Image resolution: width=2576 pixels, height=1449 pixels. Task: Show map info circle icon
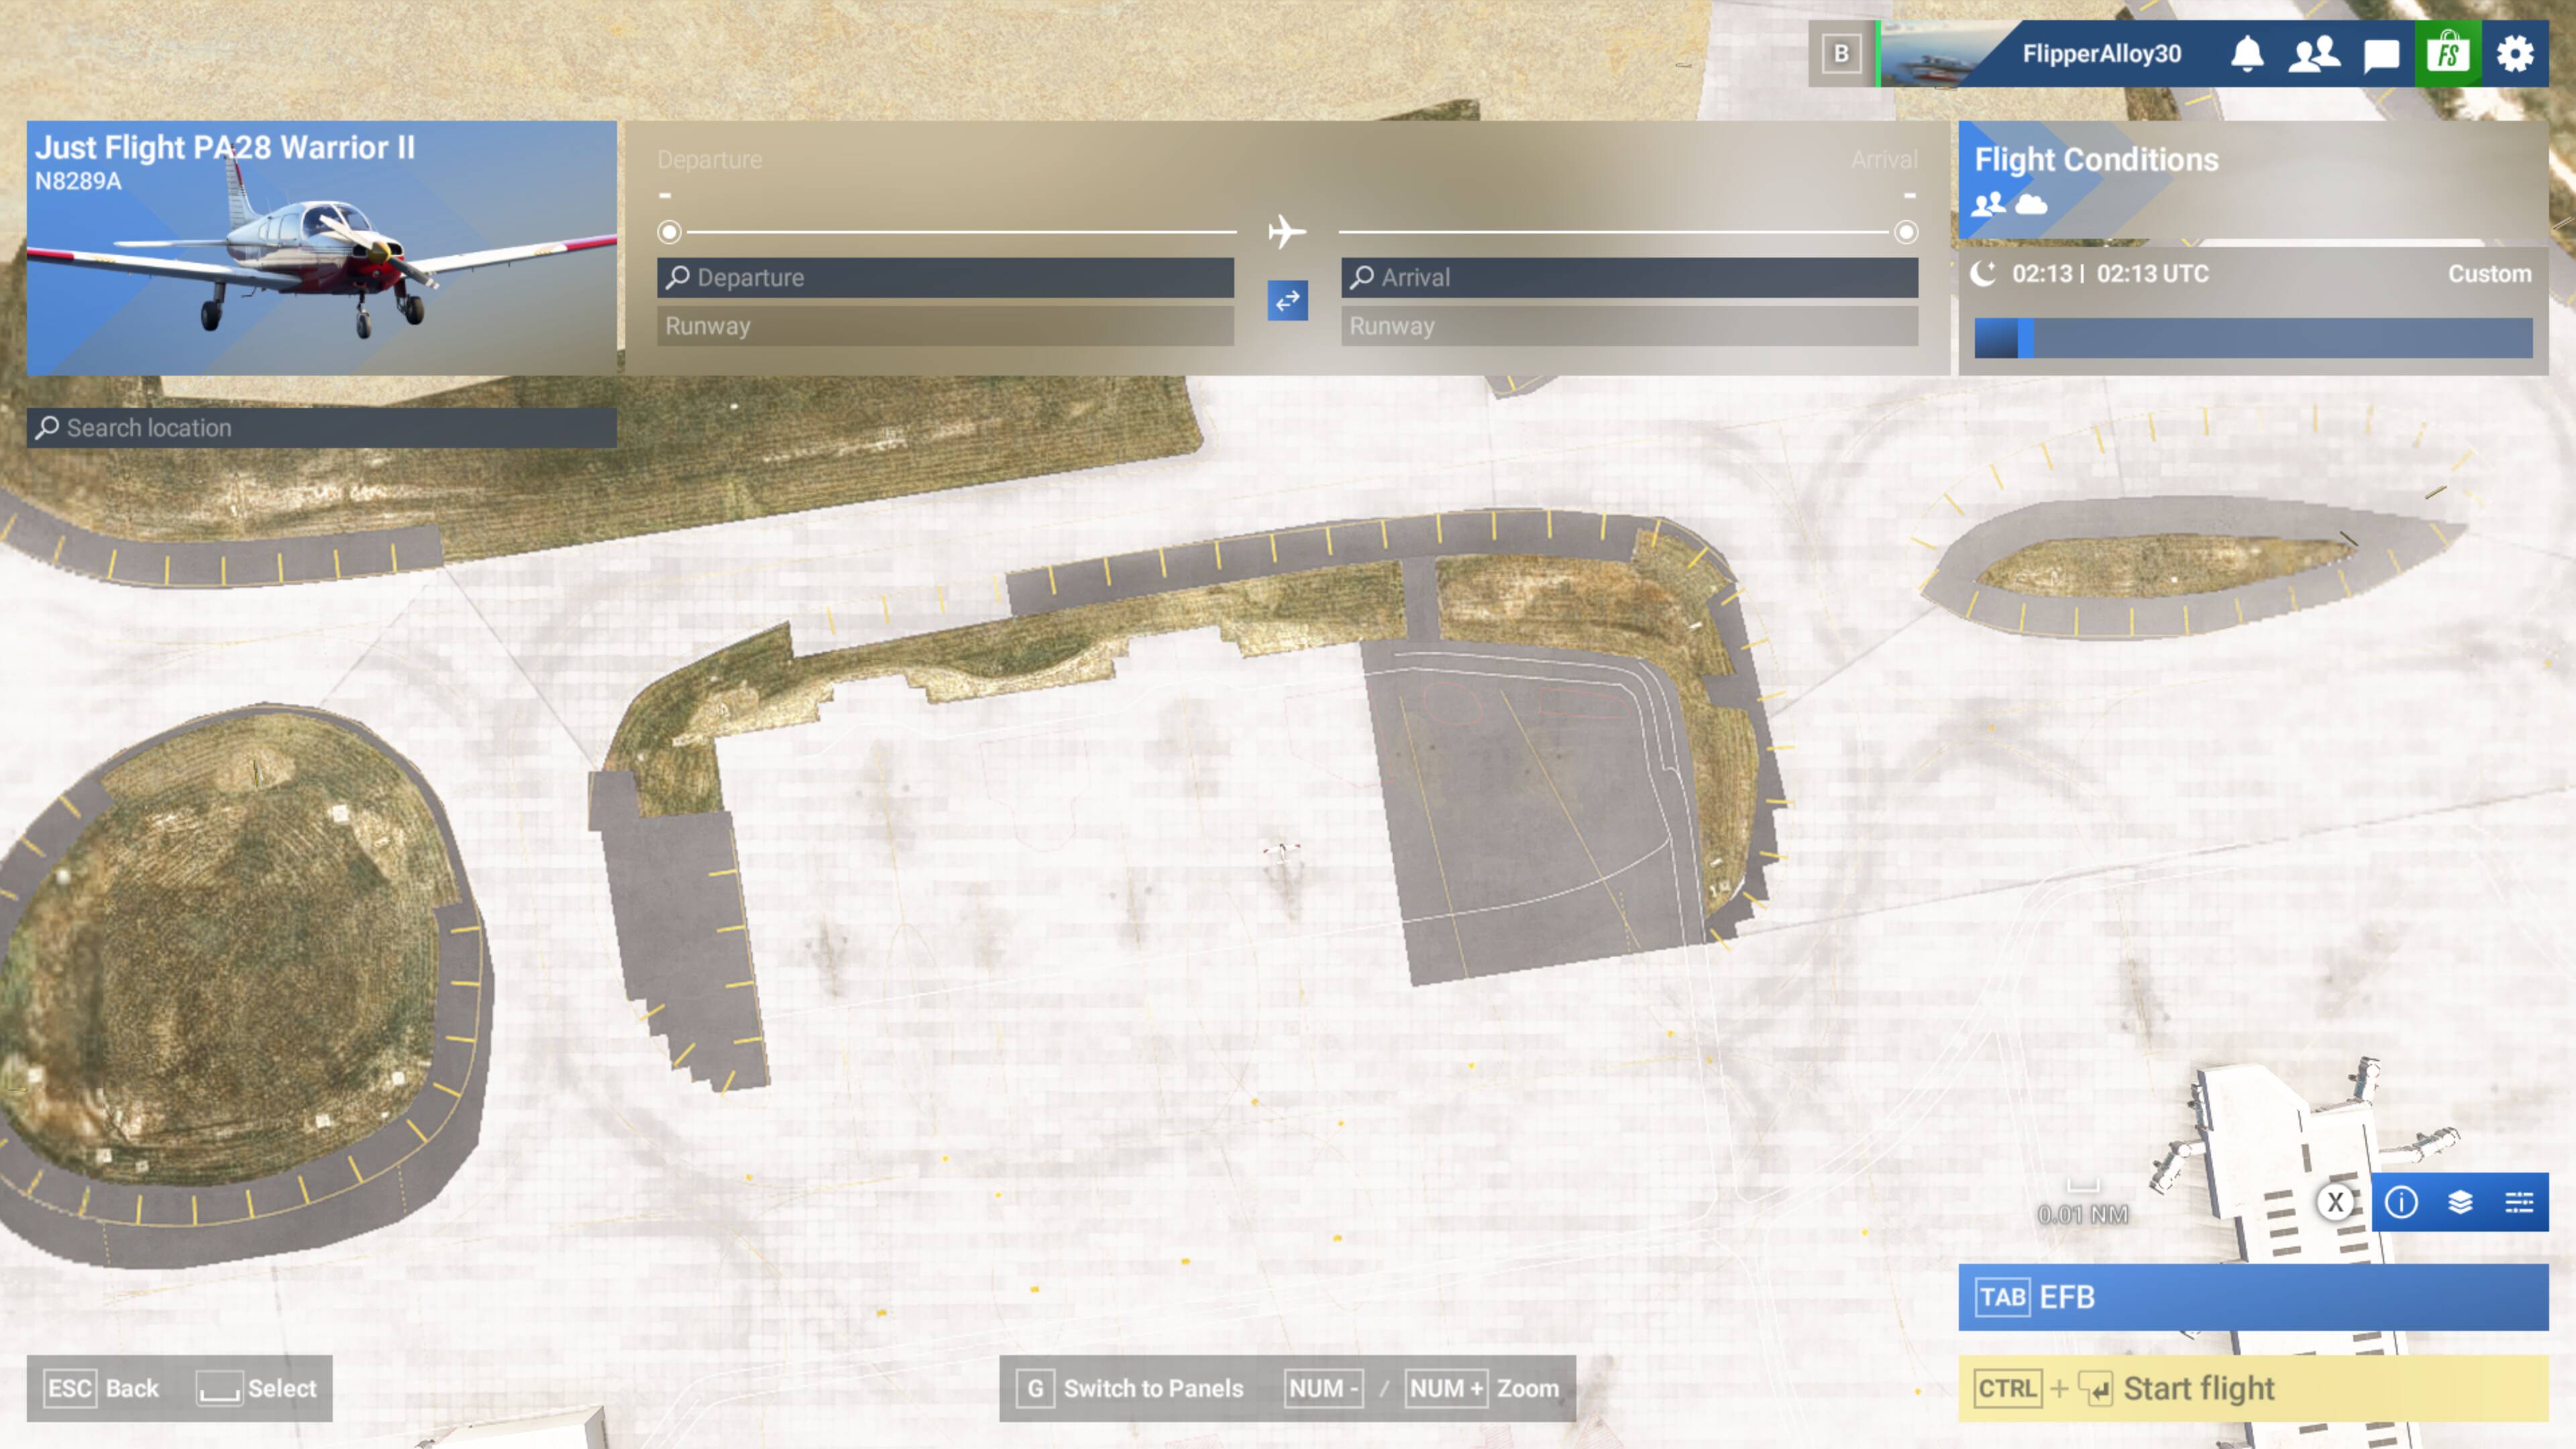[x=2401, y=1202]
